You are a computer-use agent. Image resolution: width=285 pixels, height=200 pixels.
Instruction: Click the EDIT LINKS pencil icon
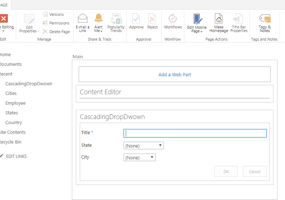2,156
